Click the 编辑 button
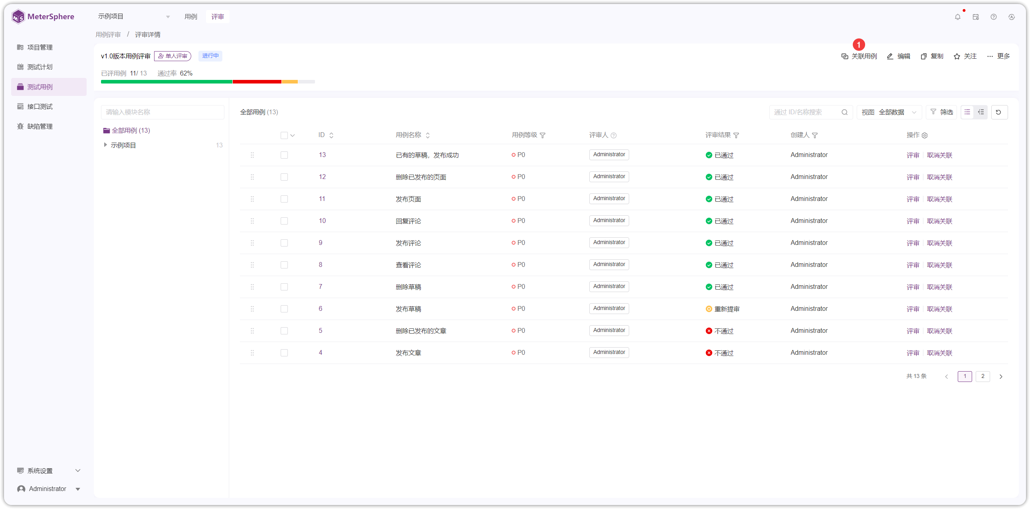 click(x=898, y=56)
